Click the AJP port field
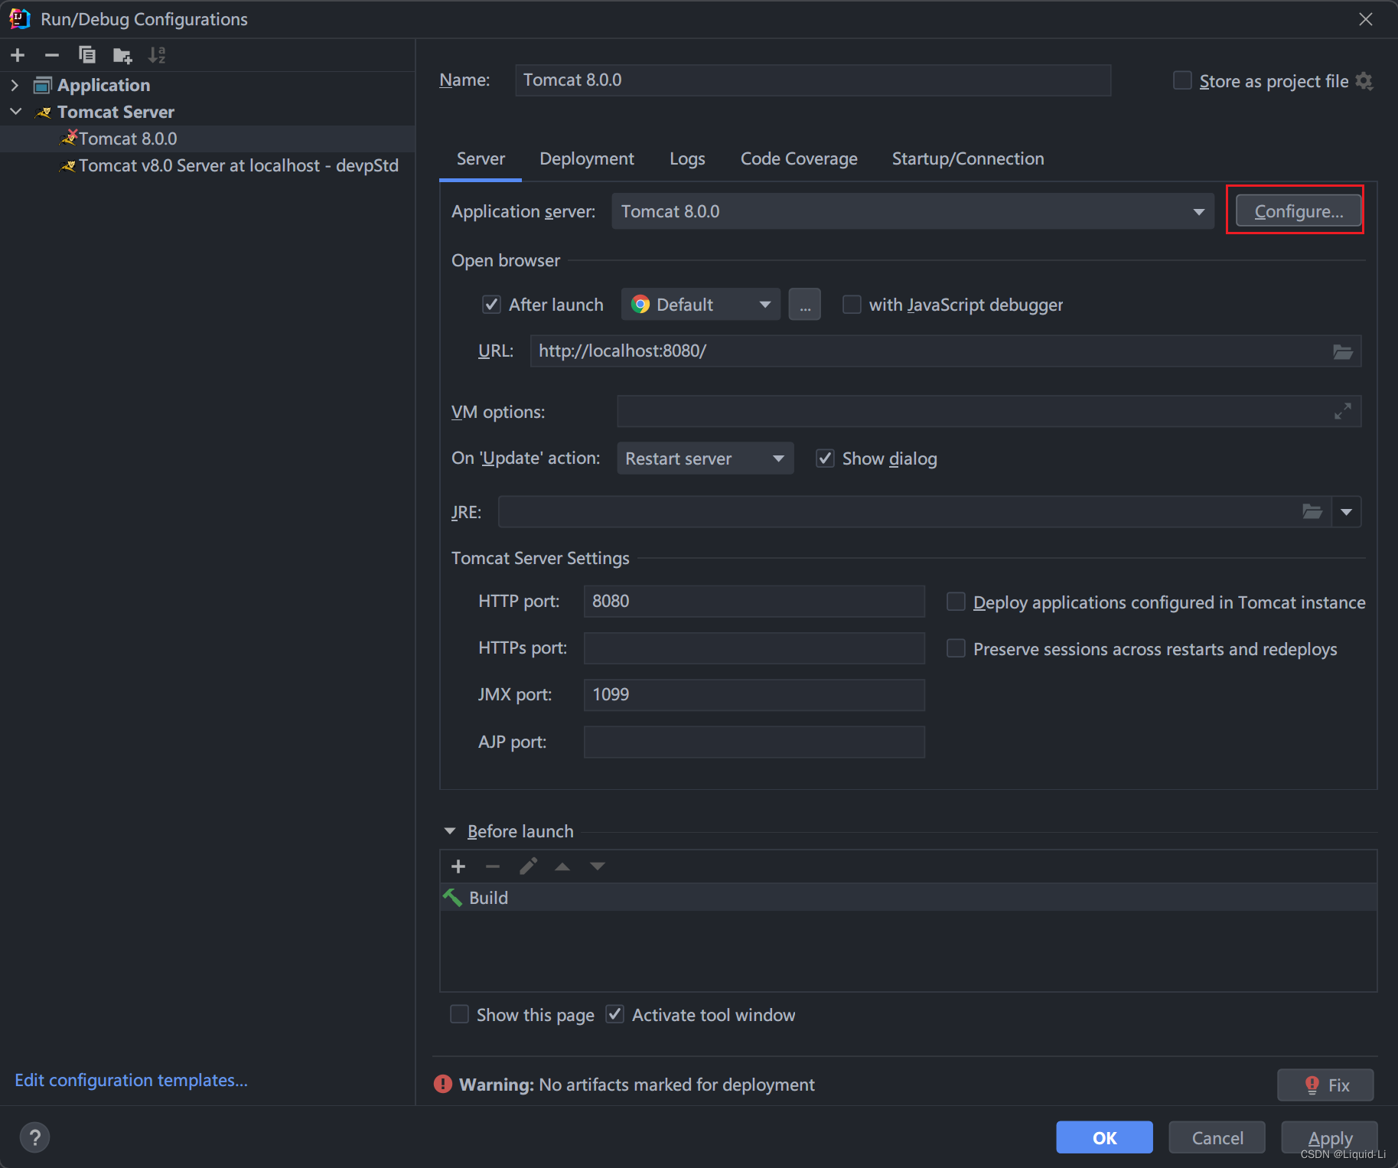Viewport: 1398px width, 1168px height. (x=754, y=742)
